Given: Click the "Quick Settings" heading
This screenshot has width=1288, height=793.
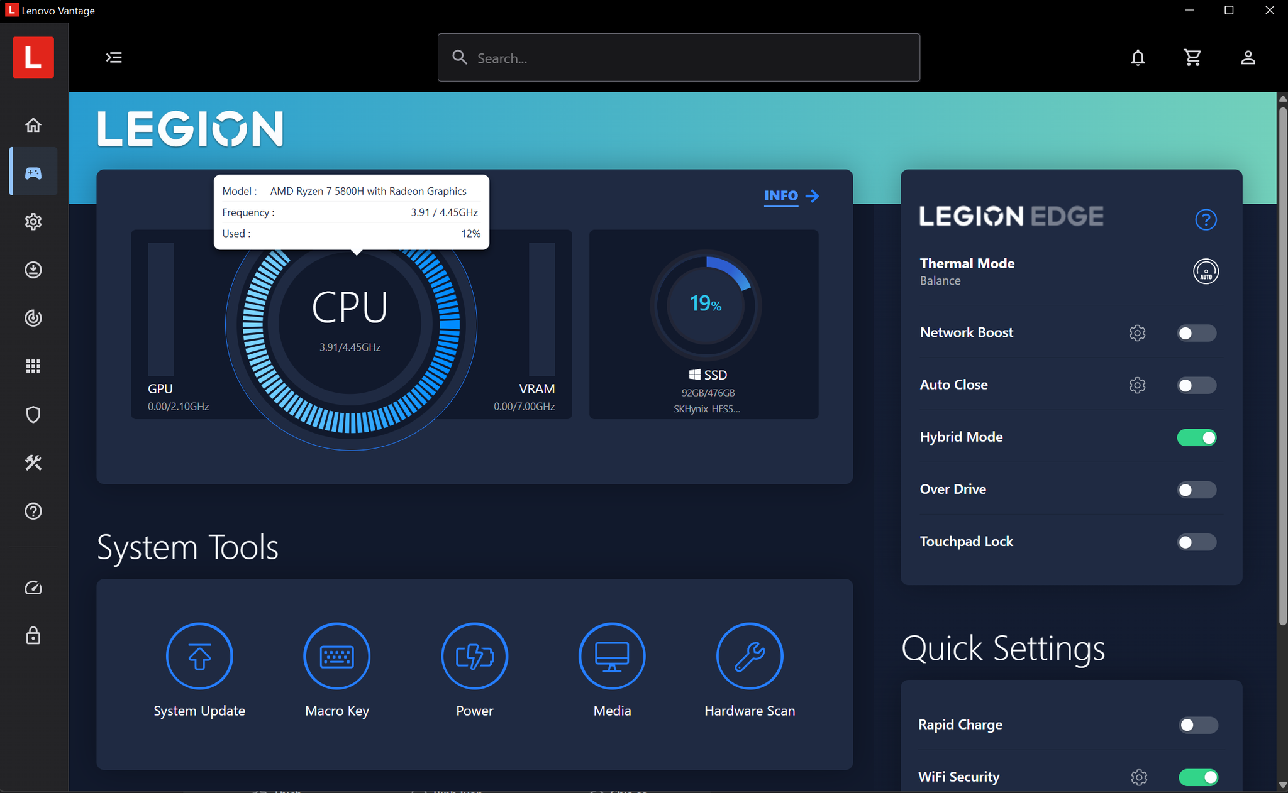Looking at the screenshot, I should click(x=1003, y=648).
